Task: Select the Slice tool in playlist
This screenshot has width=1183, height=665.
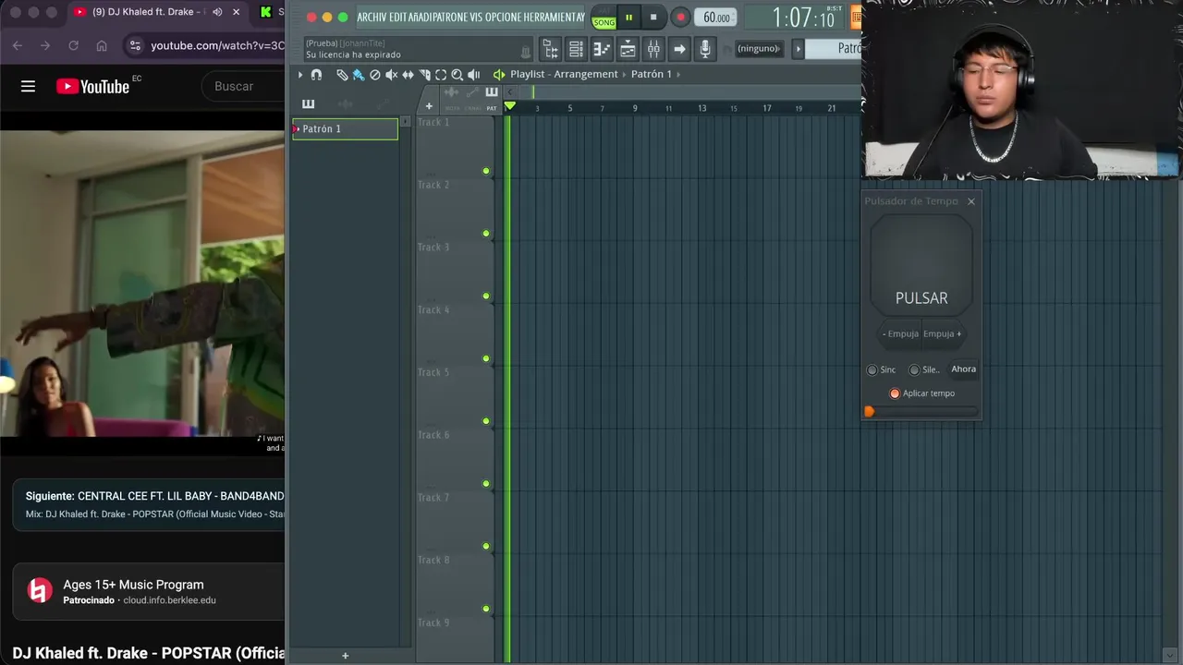Action: click(x=424, y=75)
